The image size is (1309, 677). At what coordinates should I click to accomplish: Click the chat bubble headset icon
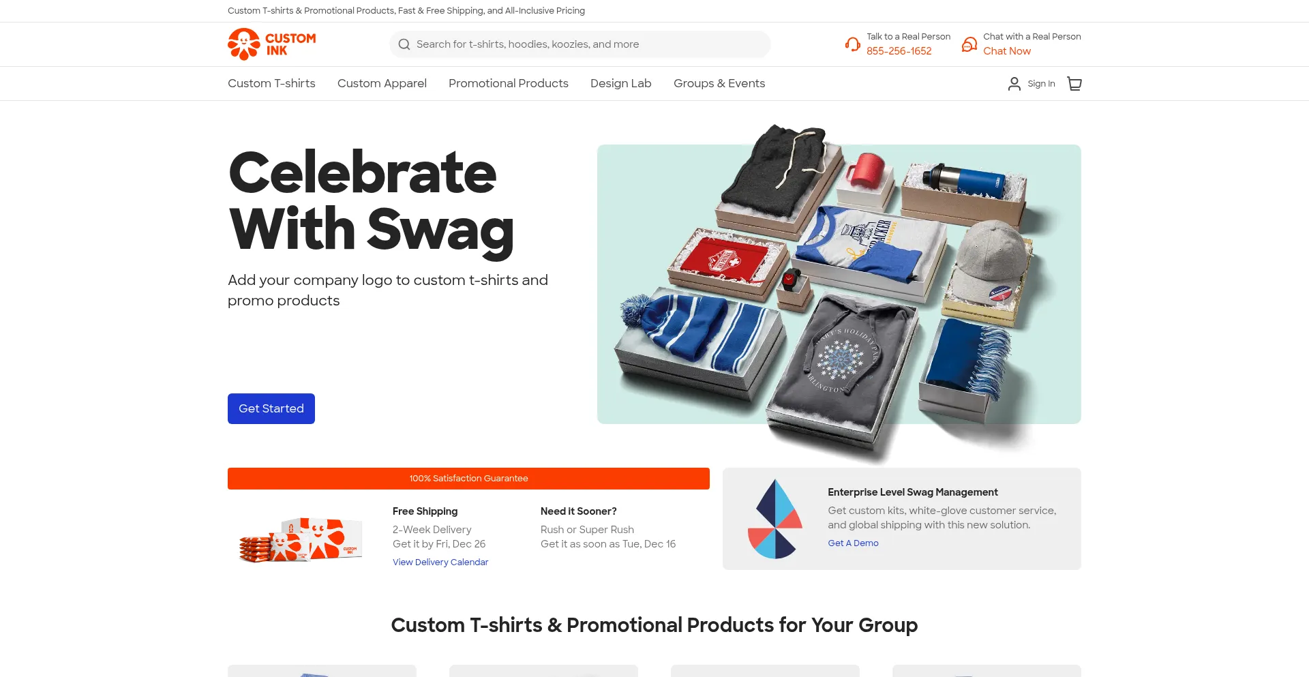click(969, 44)
